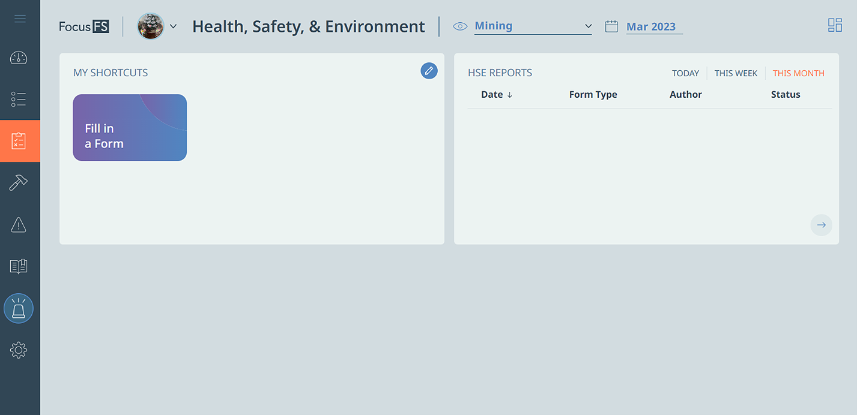This screenshot has width=857, height=415.
Task: Click the eye view icon beside Mining
Action: pyautogui.click(x=460, y=26)
